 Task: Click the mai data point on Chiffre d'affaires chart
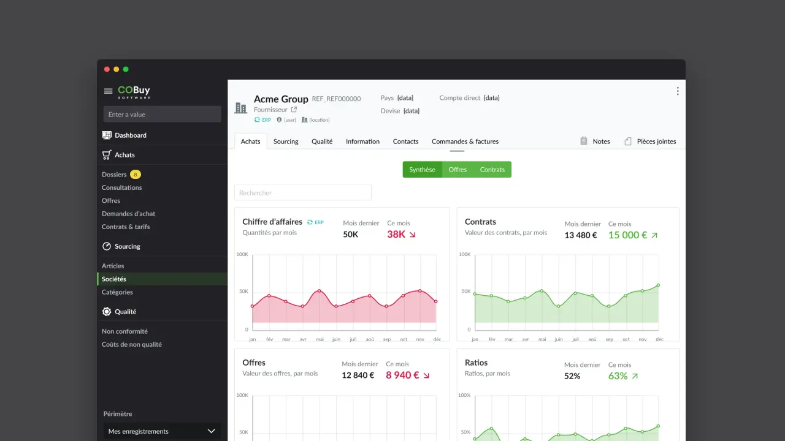[319, 291]
